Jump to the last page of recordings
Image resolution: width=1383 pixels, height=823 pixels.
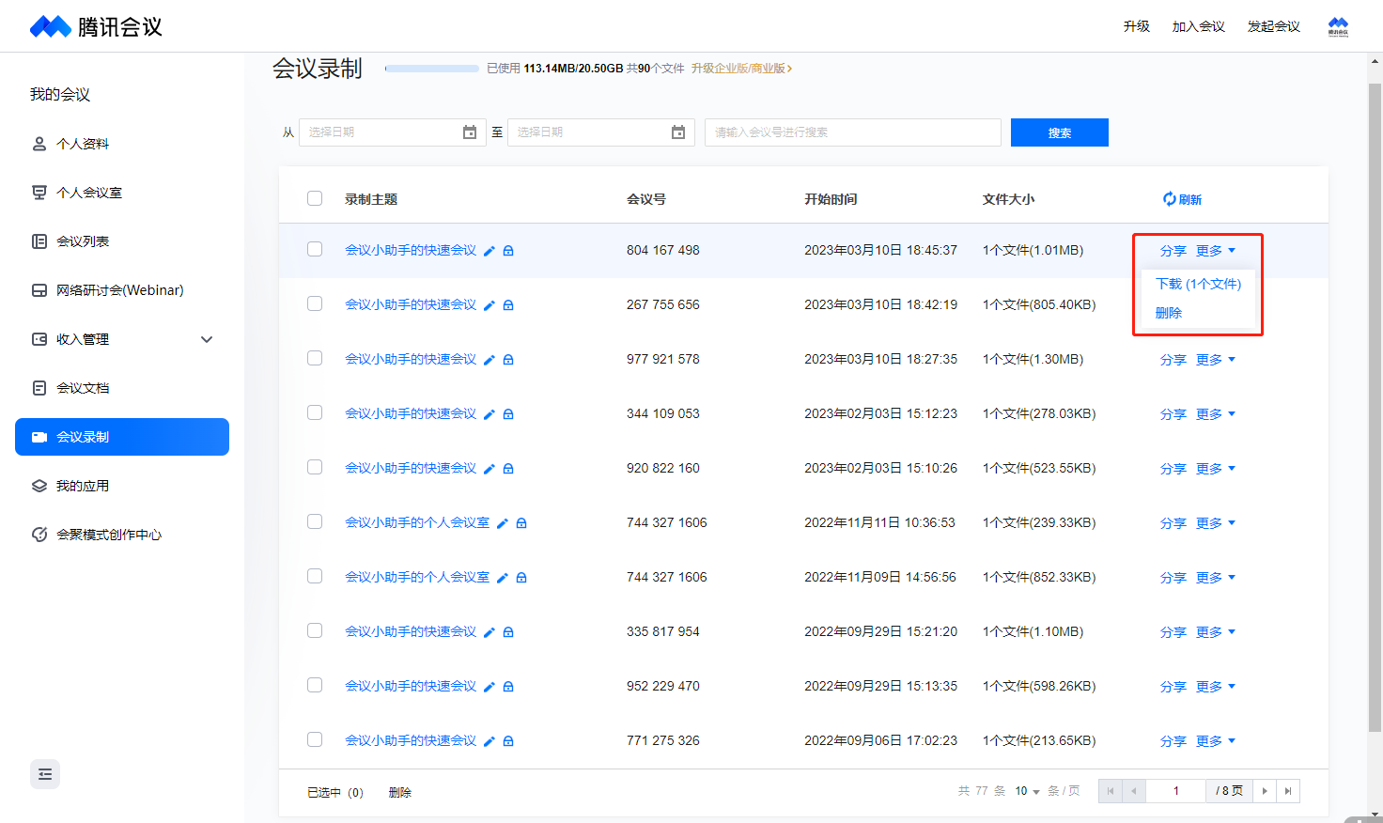click(1288, 791)
